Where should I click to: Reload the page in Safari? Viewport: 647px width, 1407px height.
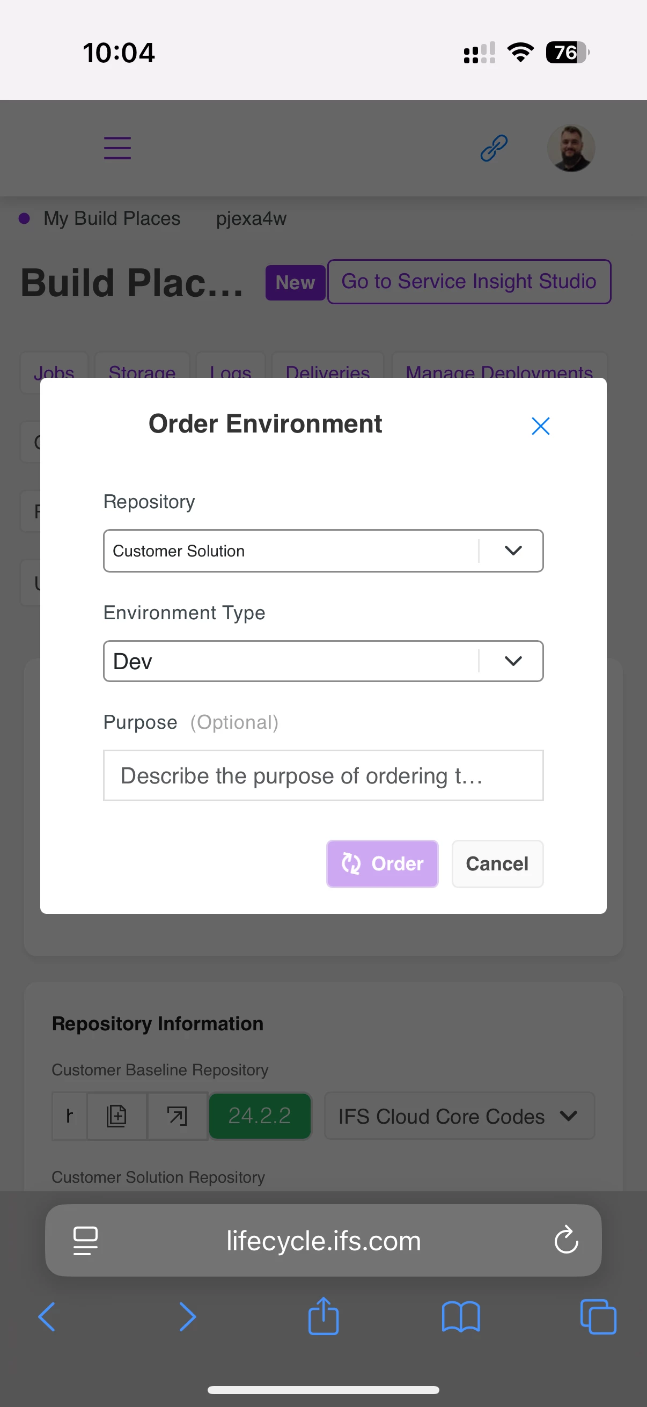click(x=566, y=1240)
